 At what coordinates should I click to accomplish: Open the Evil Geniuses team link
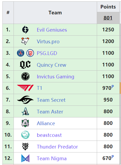[x=52, y=30]
